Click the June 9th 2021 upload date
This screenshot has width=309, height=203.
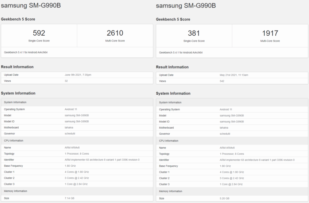coord(78,75)
